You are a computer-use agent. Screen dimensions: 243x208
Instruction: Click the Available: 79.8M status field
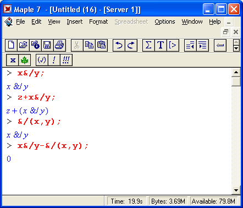(214, 201)
